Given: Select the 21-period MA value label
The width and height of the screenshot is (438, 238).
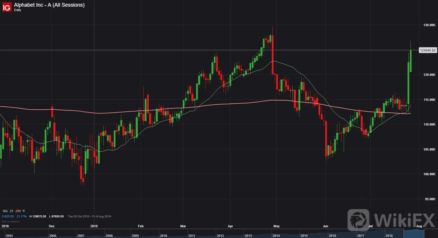Looking at the screenshot, I should tap(12, 211).
